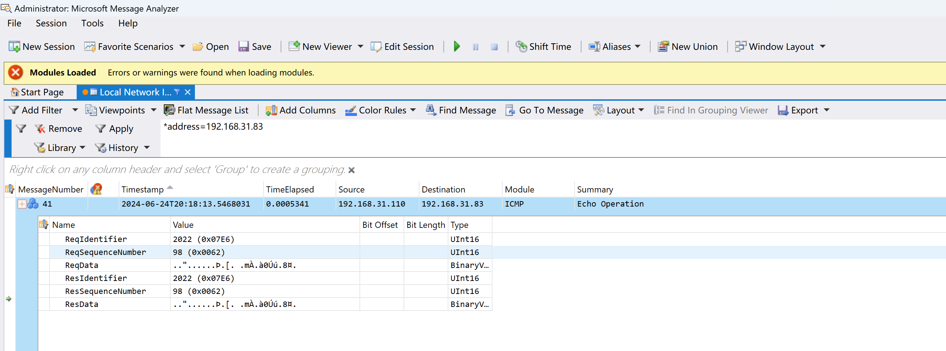Click the Add Columns icon
Image resolution: width=946 pixels, height=351 pixels.
(271, 110)
